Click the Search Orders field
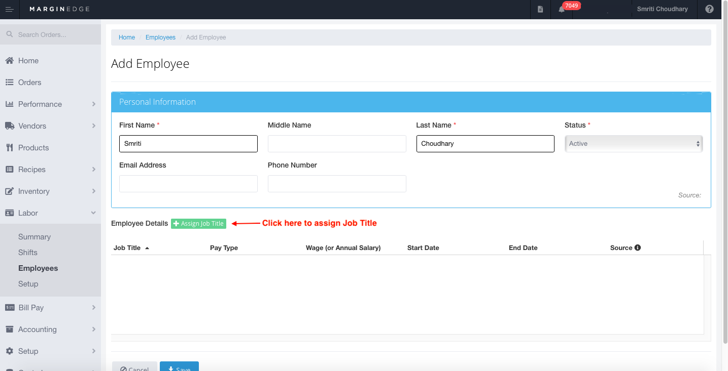Screen dimensions: 728x371 click(x=50, y=35)
